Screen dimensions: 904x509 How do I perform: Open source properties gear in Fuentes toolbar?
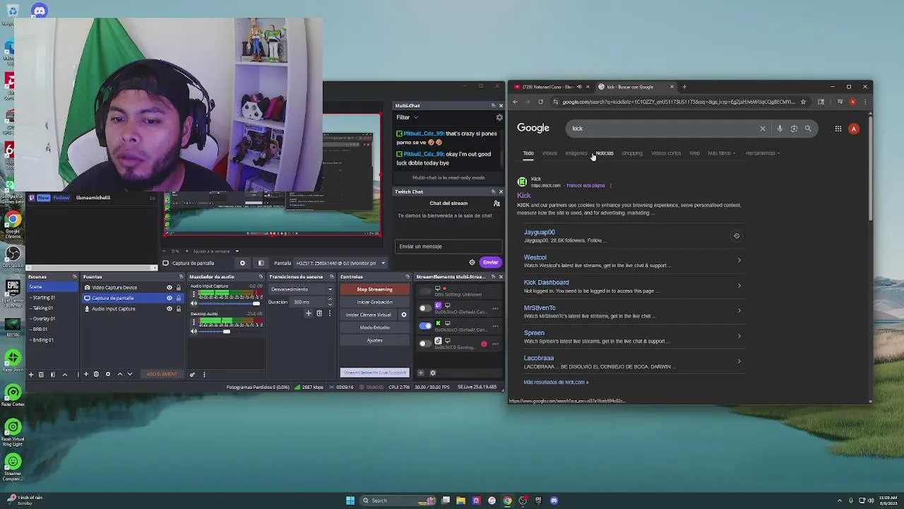(x=108, y=374)
